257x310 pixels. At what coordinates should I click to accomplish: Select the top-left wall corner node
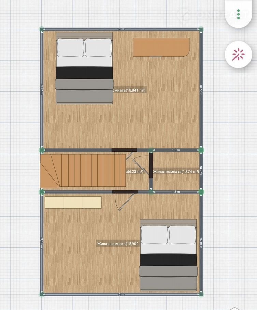click(42, 29)
